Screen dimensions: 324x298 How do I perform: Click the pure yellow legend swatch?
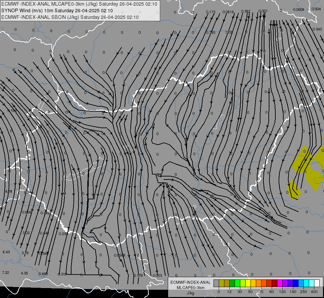click(x=248, y=283)
